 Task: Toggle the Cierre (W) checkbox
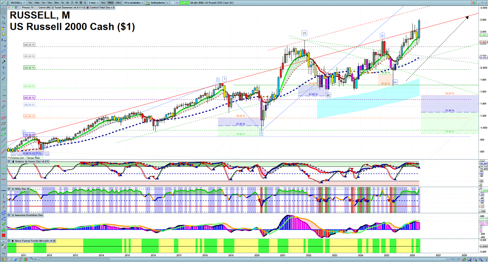pyautogui.click(x=36, y=8)
